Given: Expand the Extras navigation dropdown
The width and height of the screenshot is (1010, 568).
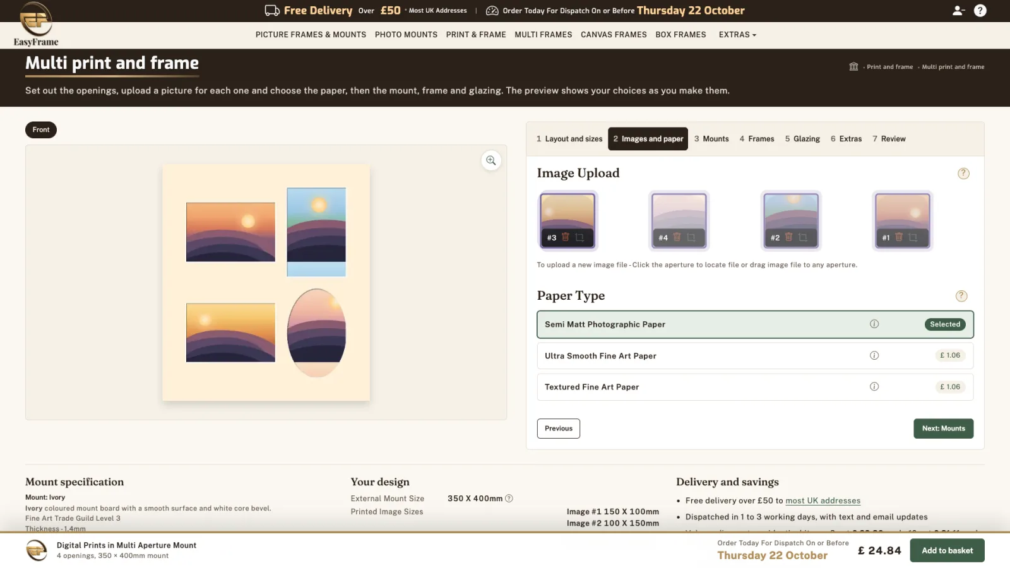Looking at the screenshot, I should (737, 35).
